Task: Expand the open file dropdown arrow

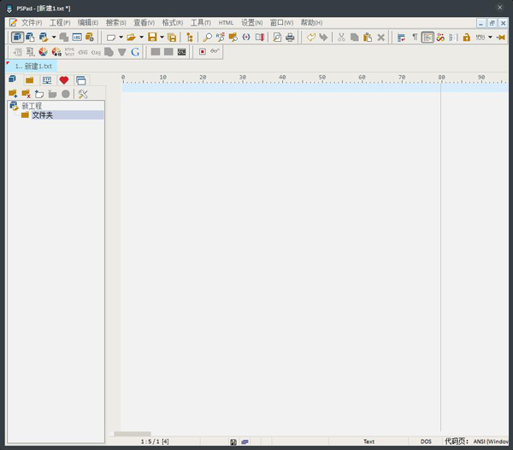Action: coord(141,37)
